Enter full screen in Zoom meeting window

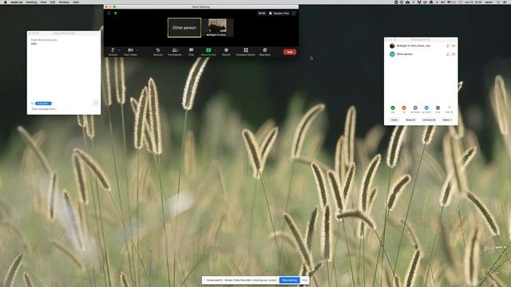coord(294,14)
